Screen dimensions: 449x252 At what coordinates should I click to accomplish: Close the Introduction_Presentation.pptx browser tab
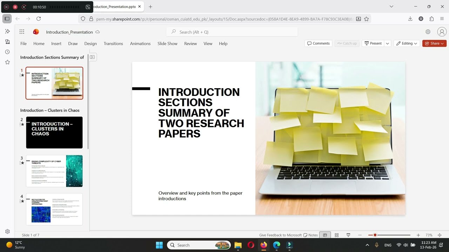tap(139, 7)
